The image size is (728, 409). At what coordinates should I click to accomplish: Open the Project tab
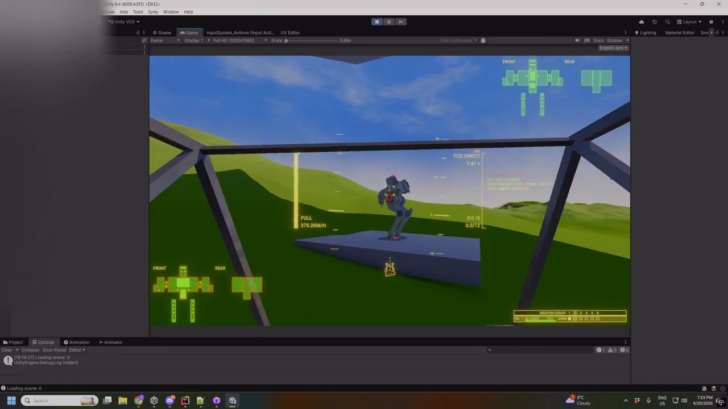pyautogui.click(x=13, y=342)
